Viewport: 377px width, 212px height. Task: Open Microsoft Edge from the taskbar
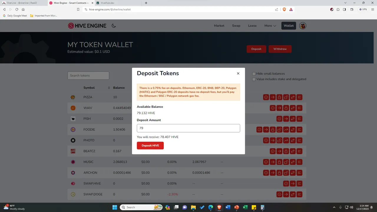[x=211, y=207]
